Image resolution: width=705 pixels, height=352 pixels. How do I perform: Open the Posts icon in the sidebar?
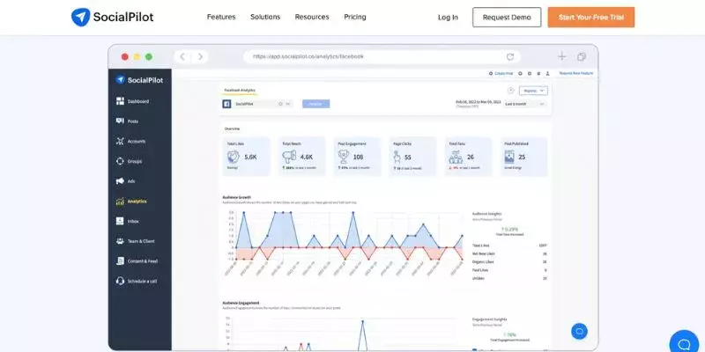[x=120, y=121]
